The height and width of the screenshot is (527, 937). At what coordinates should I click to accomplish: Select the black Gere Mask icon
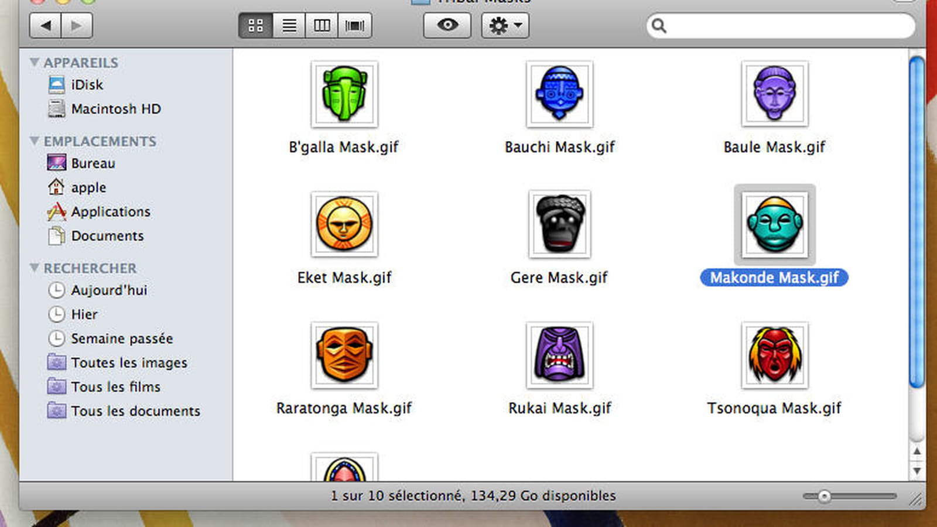point(559,224)
